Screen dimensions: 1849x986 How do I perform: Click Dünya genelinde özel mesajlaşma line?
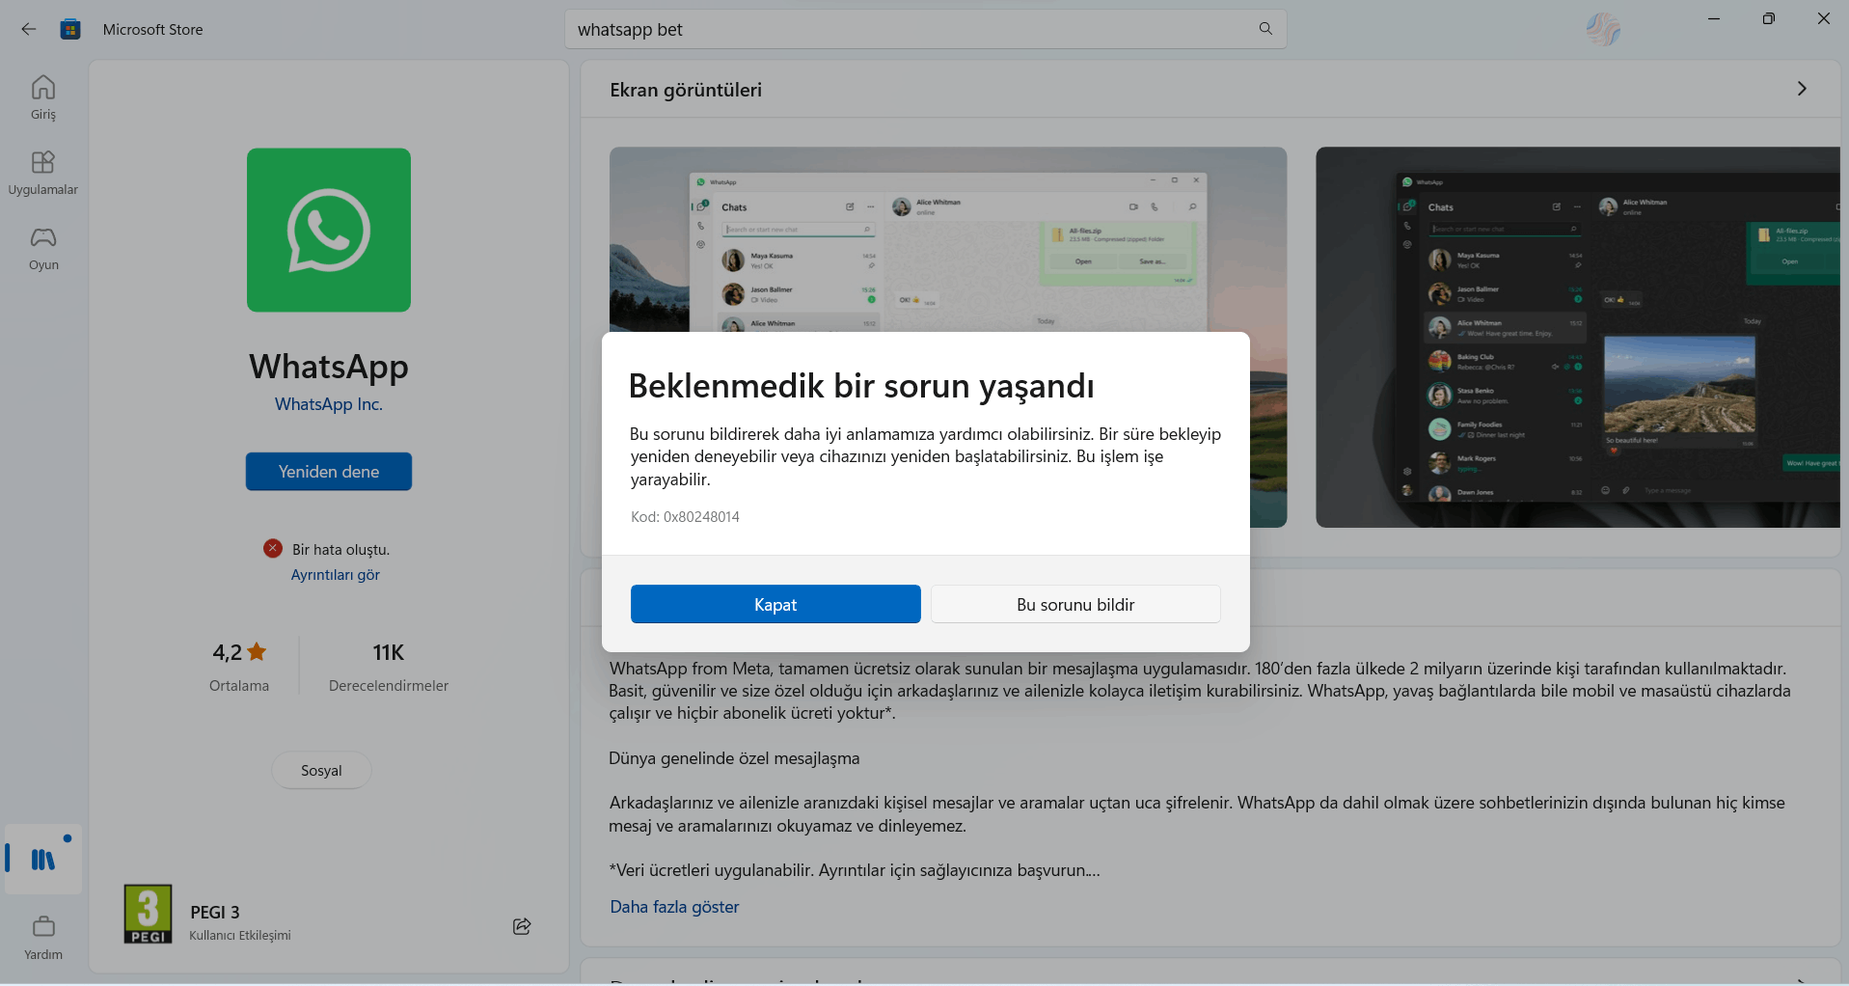click(x=734, y=758)
